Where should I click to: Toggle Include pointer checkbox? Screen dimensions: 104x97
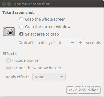[9, 60]
